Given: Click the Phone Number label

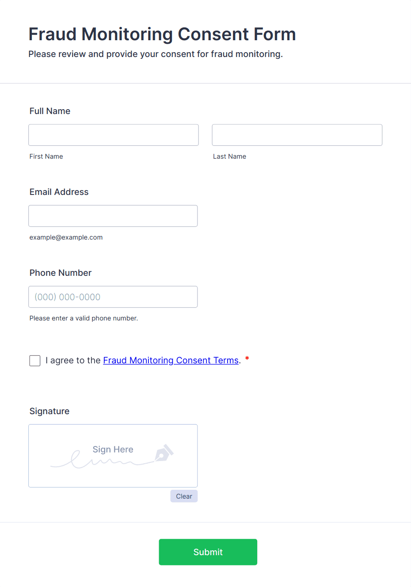Looking at the screenshot, I should 61,273.
